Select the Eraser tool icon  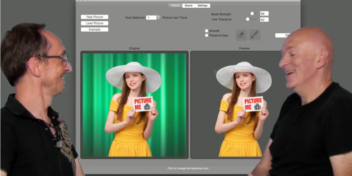pos(241,35)
